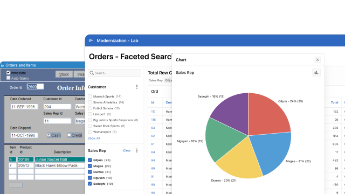Open order 89 link
Viewport: 345px width, 194px height.
(x=153, y=168)
